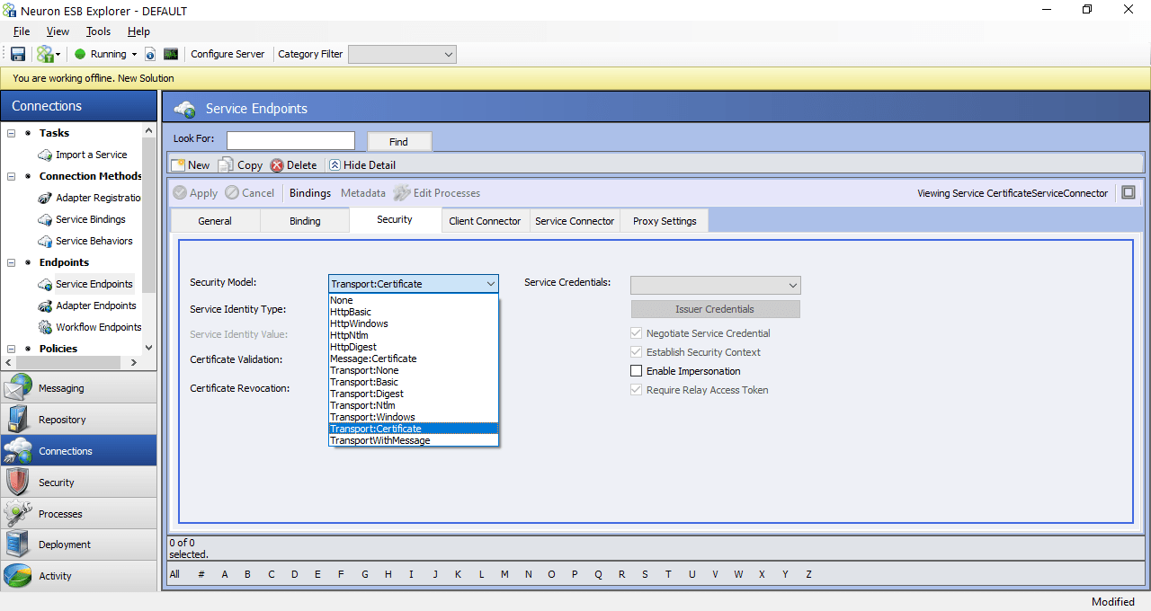Open the Security navigation section

(78, 483)
